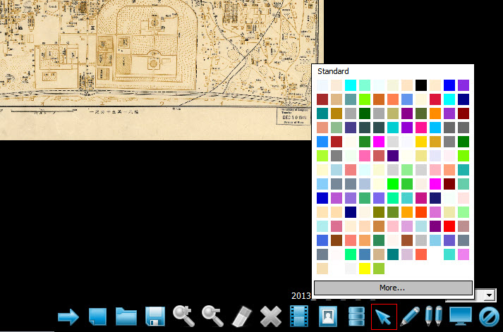The width and height of the screenshot is (503, 332).
Task: Click the blue new page icon
Action: point(97,316)
